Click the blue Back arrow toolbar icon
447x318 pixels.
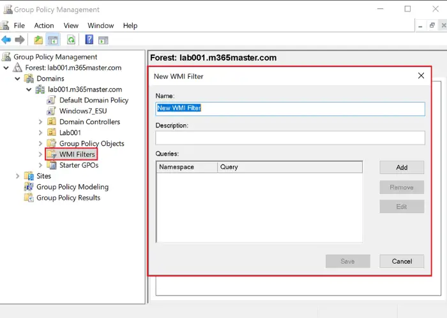point(6,40)
